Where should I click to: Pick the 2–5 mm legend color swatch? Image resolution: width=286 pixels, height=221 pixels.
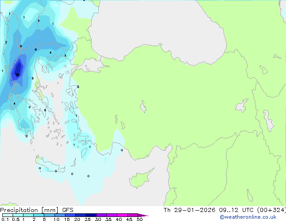pos(39,215)
